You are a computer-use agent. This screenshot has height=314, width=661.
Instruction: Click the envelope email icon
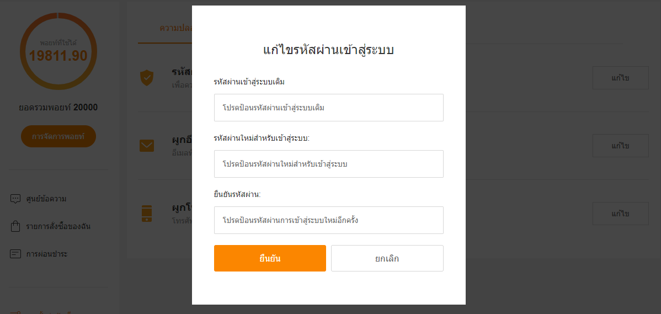(147, 146)
